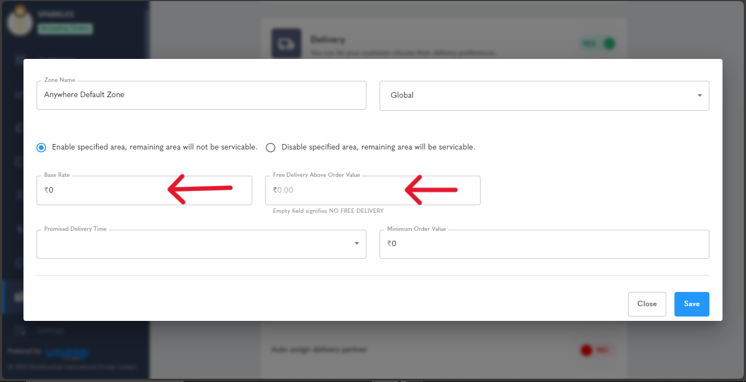746x382 pixels.
Task: Click into the Base Rate field
Action: (144, 190)
